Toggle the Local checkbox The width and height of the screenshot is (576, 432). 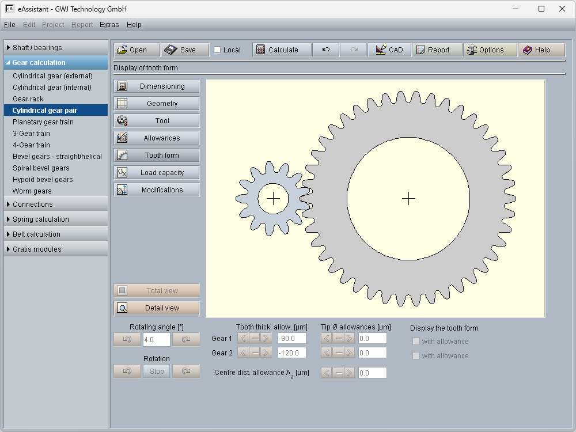tap(217, 50)
